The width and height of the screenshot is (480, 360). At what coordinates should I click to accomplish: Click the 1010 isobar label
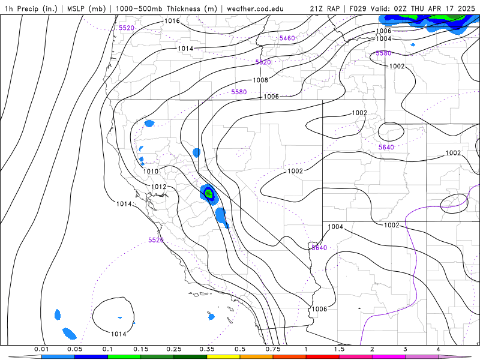(x=151, y=172)
